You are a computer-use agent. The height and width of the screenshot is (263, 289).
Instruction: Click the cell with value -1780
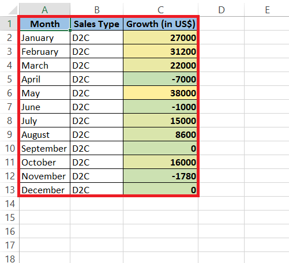click(x=160, y=176)
